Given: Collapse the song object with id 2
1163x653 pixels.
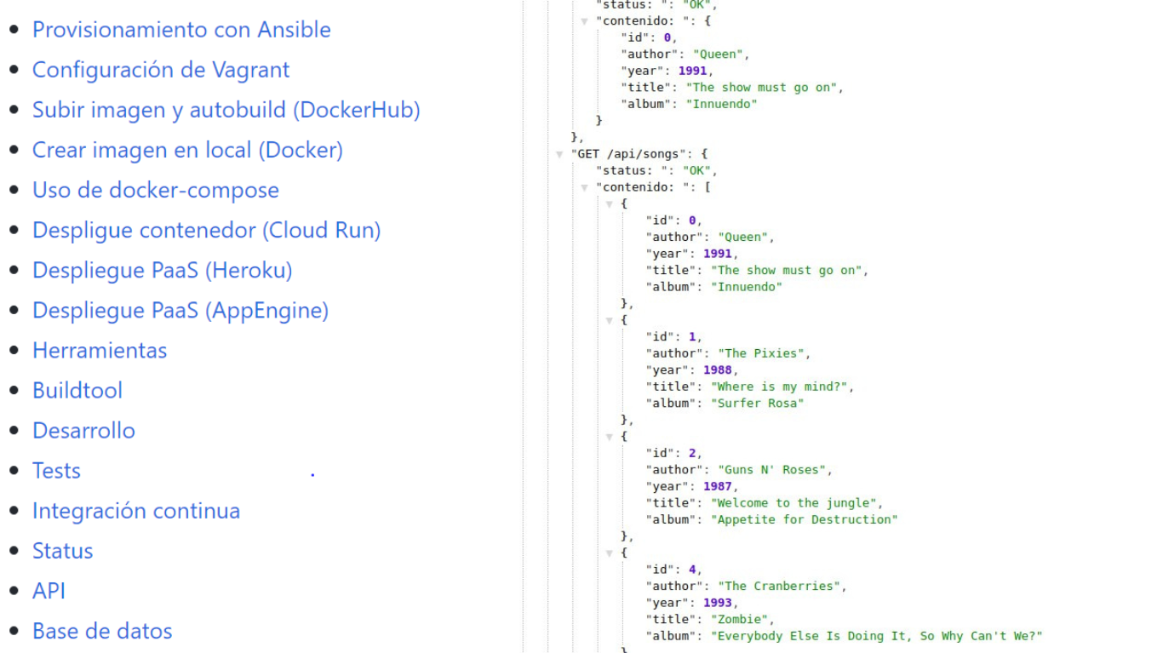Looking at the screenshot, I should (610, 437).
